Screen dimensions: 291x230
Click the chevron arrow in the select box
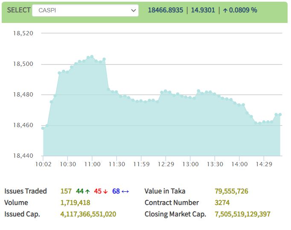click(x=133, y=10)
